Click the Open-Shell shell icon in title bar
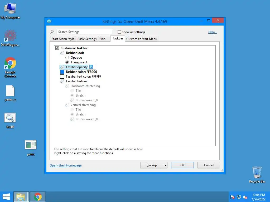 (x=49, y=21)
